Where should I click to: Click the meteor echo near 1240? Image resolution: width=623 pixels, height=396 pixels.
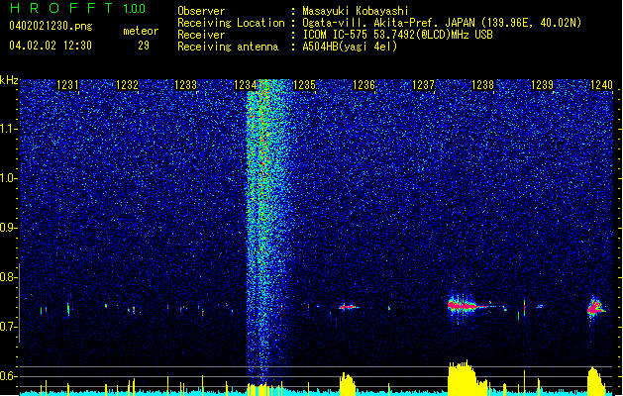click(595, 308)
